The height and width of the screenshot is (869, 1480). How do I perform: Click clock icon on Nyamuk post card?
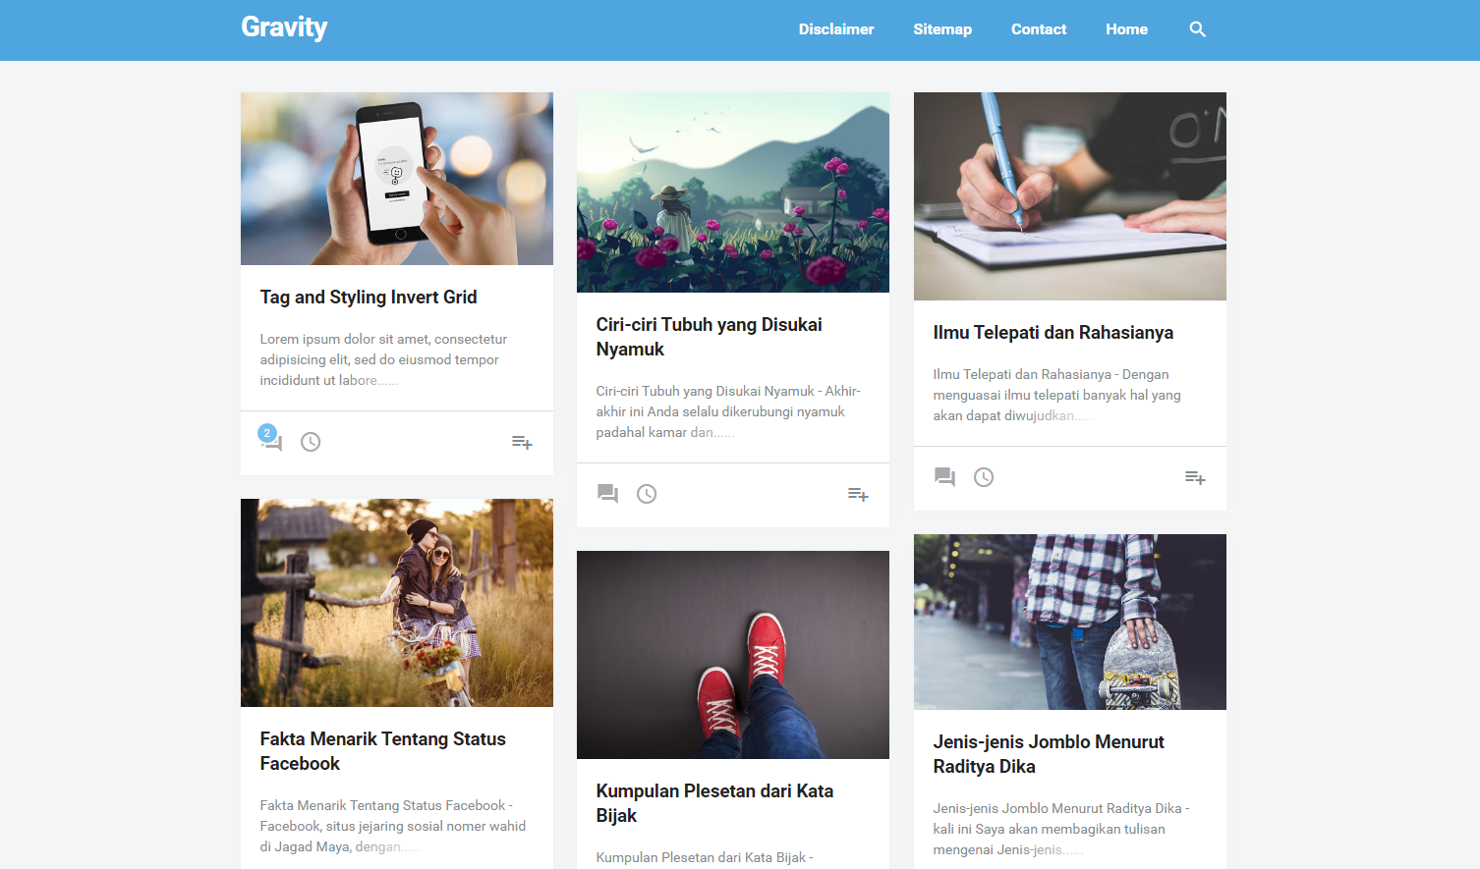pyautogui.click(x=647, y=494)
